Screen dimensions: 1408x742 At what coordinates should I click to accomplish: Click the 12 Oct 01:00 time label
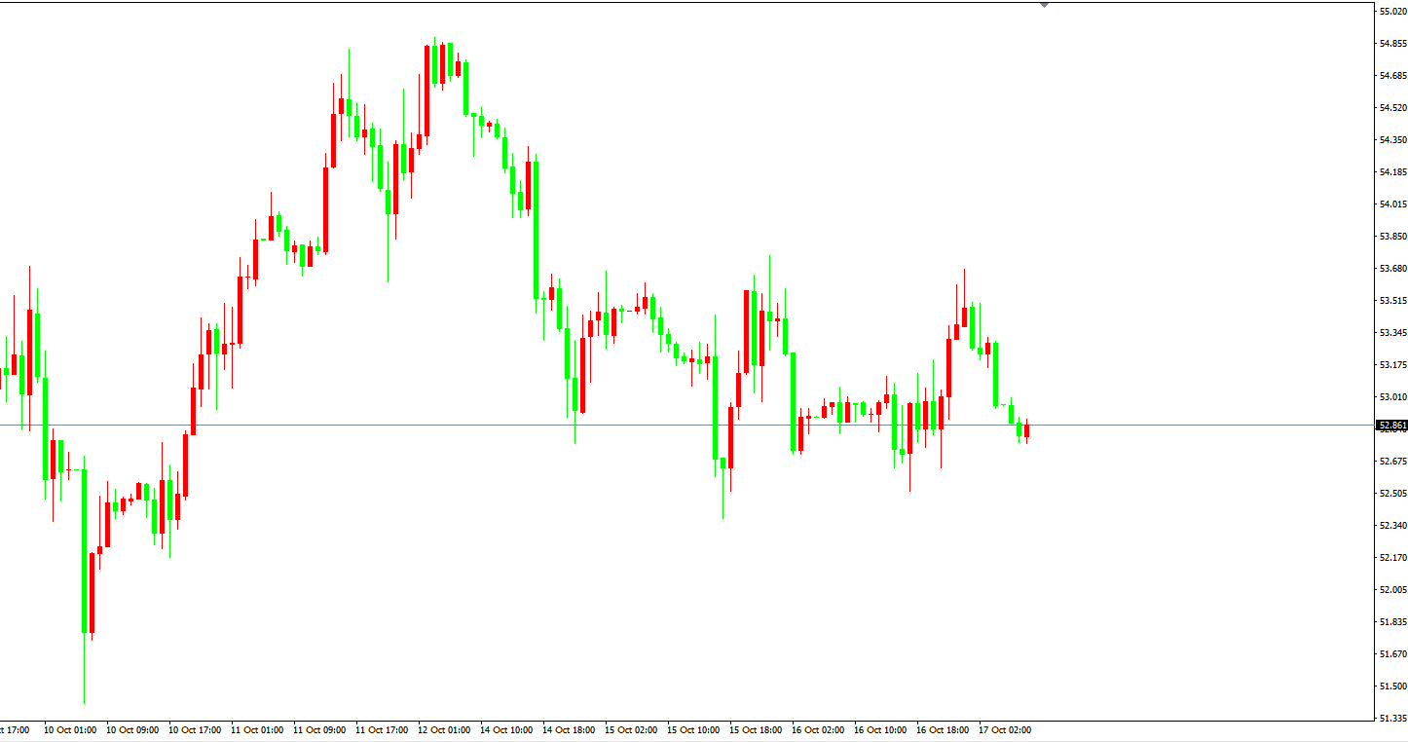click(x=443, y=729)
